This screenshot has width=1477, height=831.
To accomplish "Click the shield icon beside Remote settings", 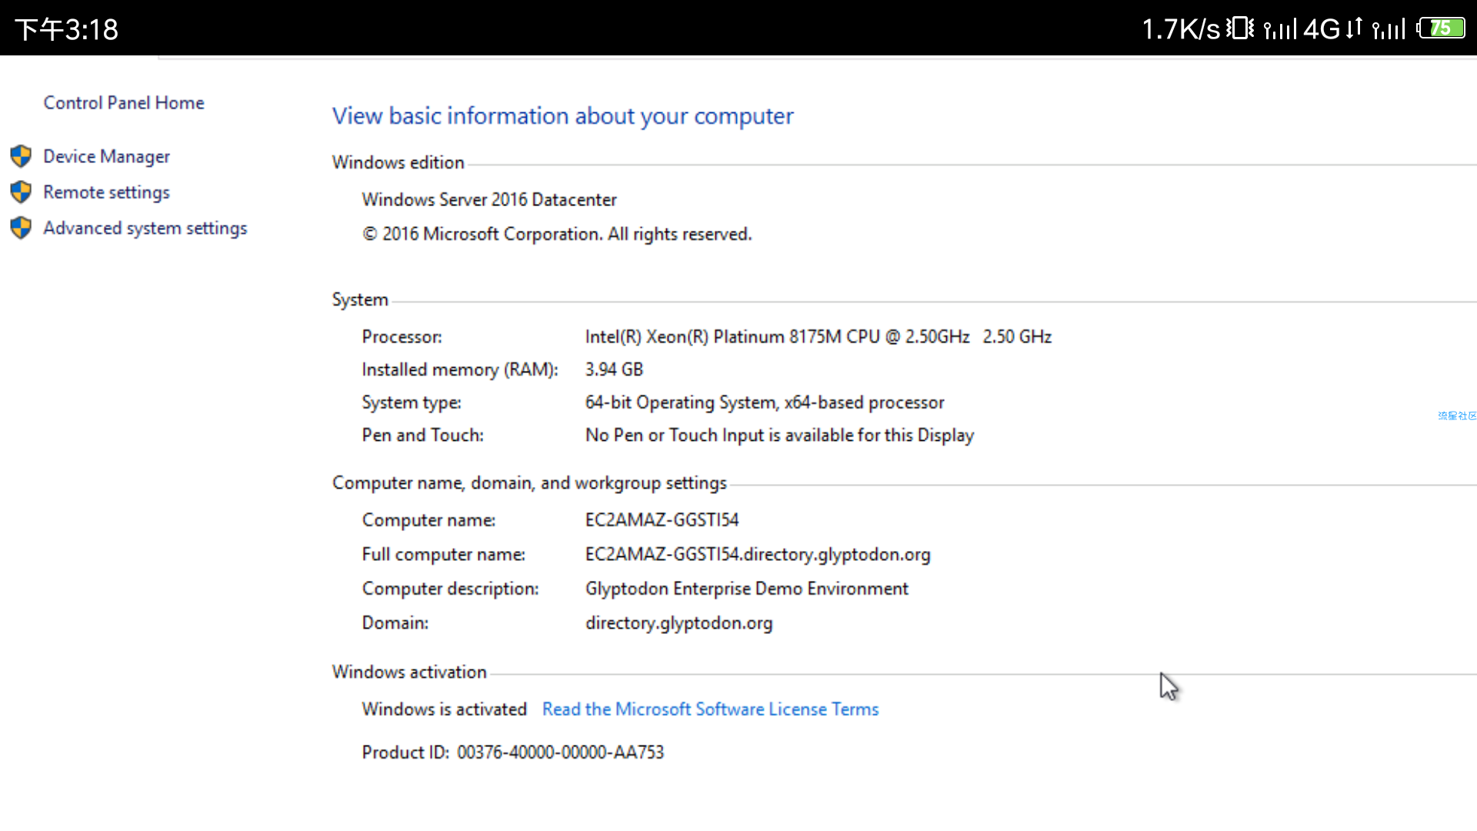I will coord(21,192).
